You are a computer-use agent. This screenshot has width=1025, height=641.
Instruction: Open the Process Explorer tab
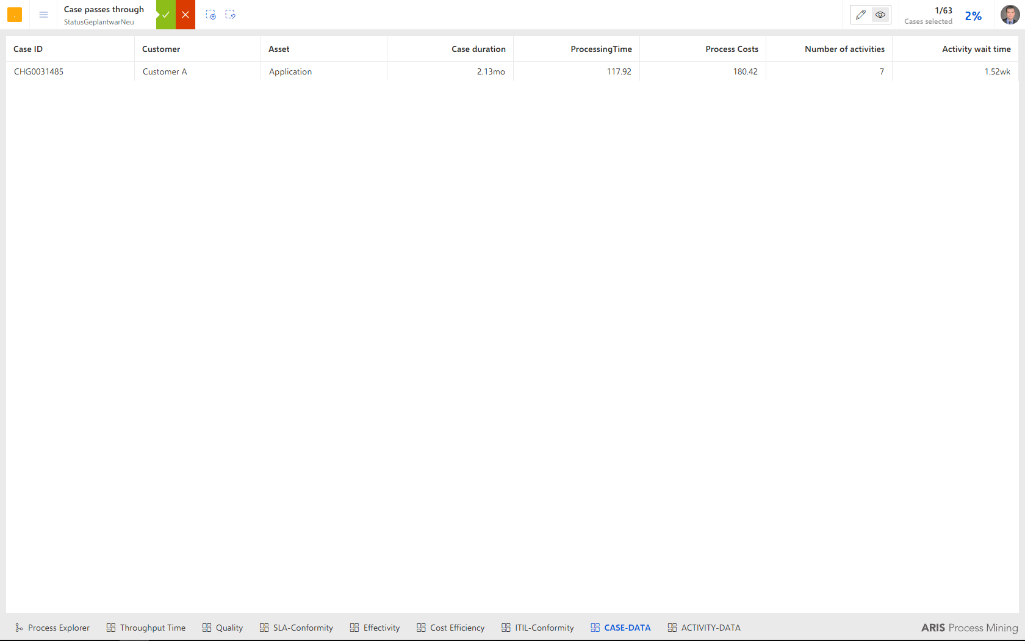click(52, 628)
